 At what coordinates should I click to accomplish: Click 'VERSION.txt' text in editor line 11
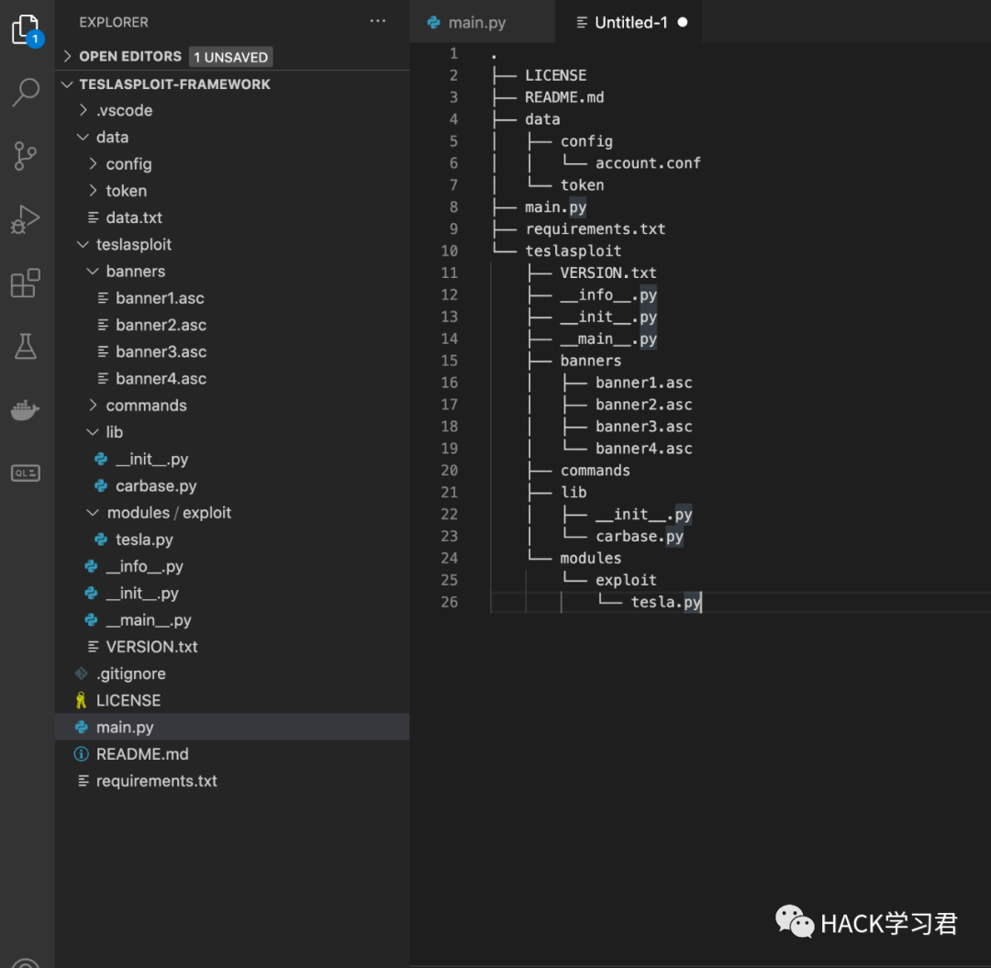608,273
